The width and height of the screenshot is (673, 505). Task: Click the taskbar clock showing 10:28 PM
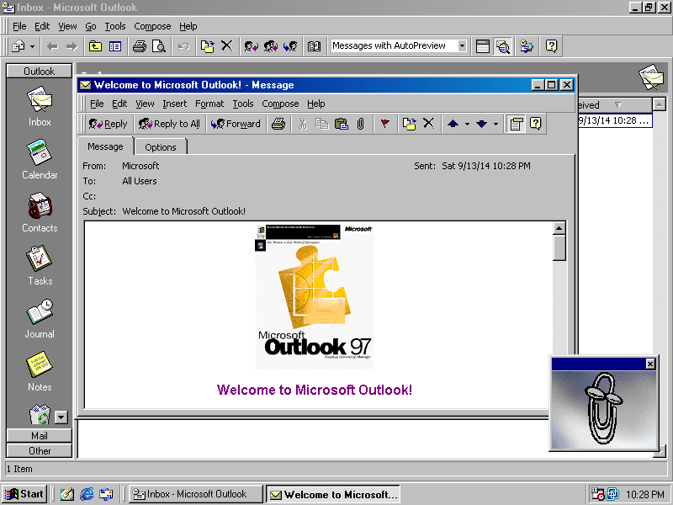point(644,495)
